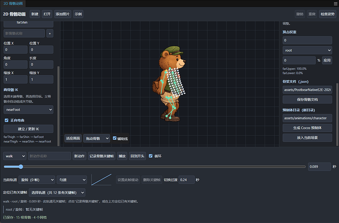Screen dimensions: 339x223
Task: Click the 重做 redo button
Action: 312,14
